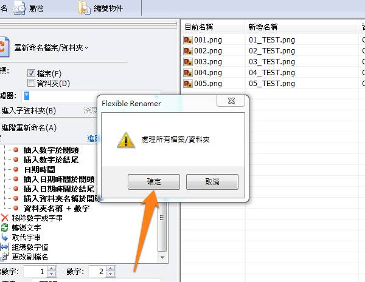Click the warning icon in the dialog
The image size is (365, 282).
tap(126, 140)
